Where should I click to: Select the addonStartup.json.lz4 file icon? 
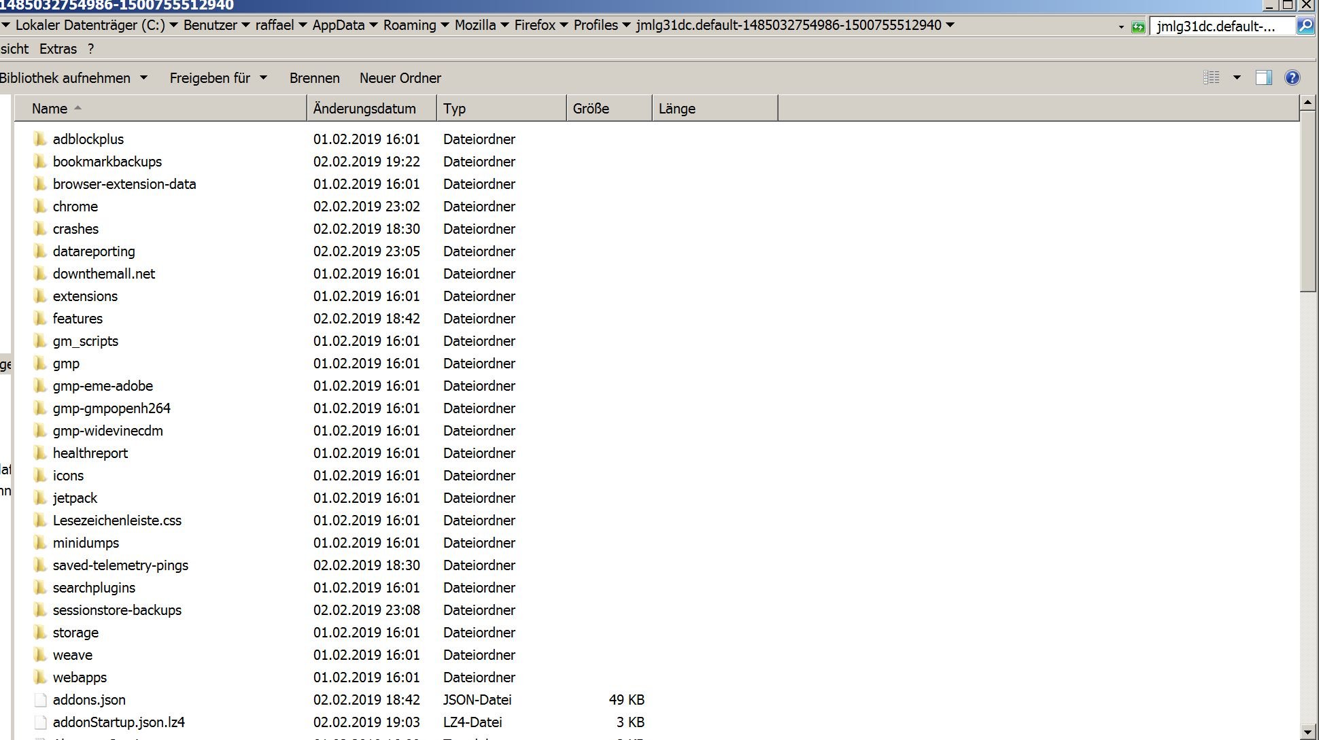40,722
